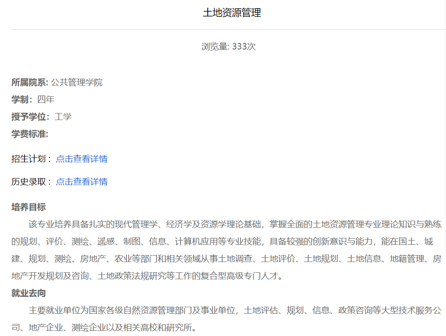Click the 培养目标 heading
446x336 pixels.
tap(28, 207)
